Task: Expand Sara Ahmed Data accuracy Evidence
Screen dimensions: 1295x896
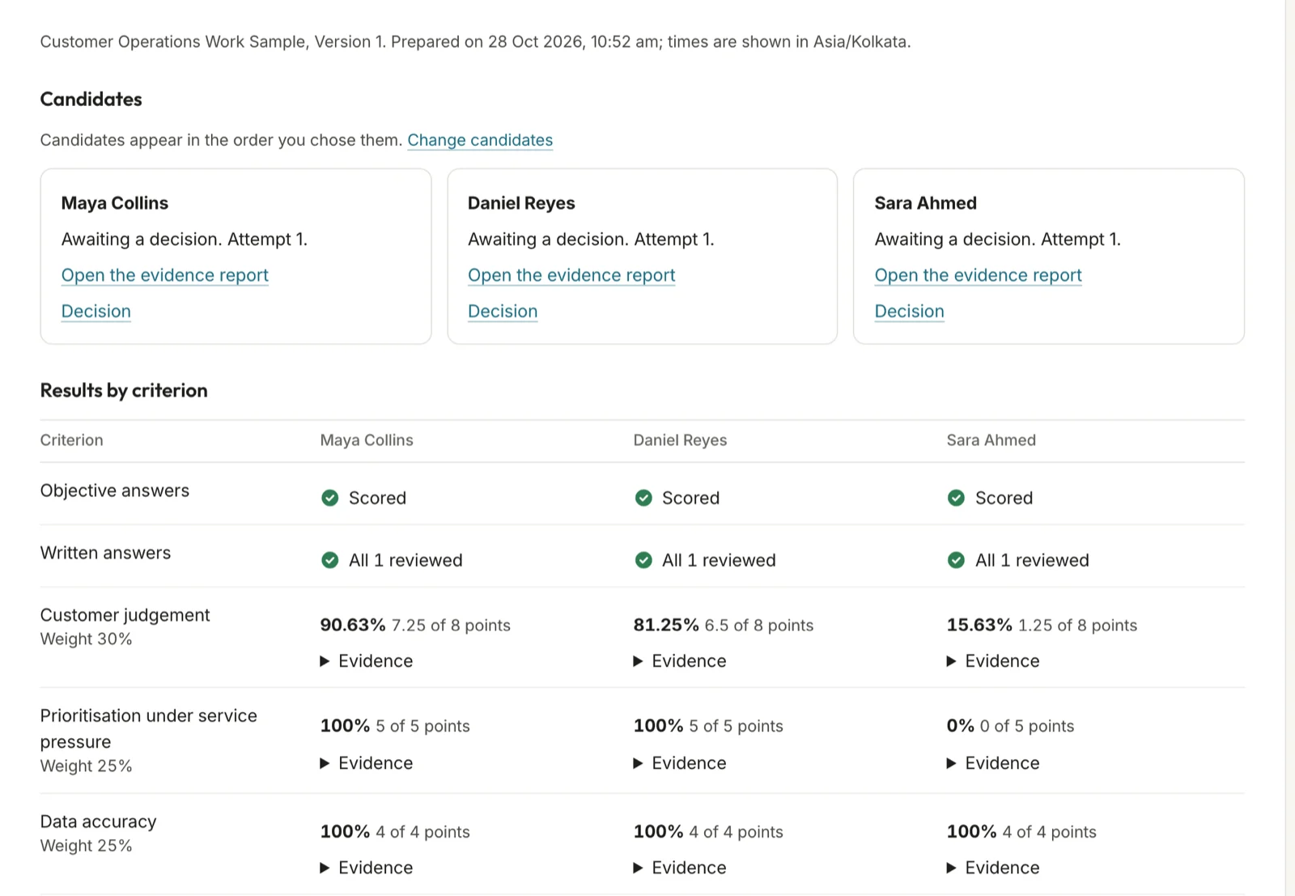Action: (x=993, y=868)
